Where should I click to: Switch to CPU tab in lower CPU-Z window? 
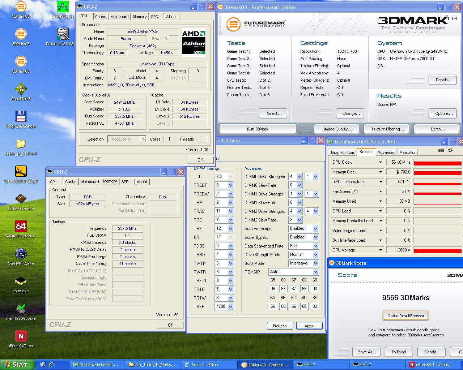[54, 182]
